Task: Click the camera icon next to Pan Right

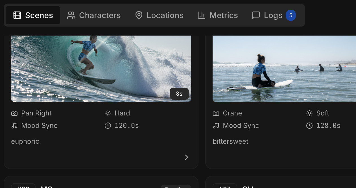Action: click(x=14, y=113)
